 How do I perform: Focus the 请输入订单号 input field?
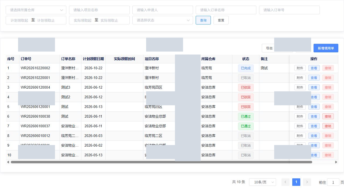289,10
